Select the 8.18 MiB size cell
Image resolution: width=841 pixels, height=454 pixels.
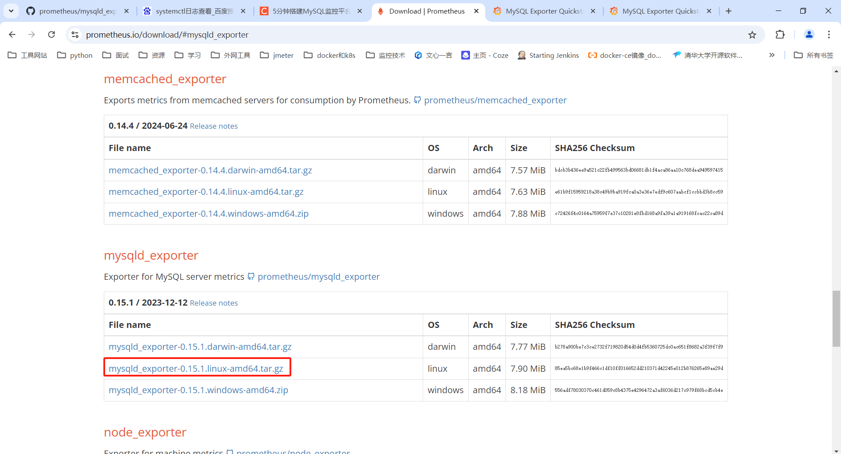(528, 390)
